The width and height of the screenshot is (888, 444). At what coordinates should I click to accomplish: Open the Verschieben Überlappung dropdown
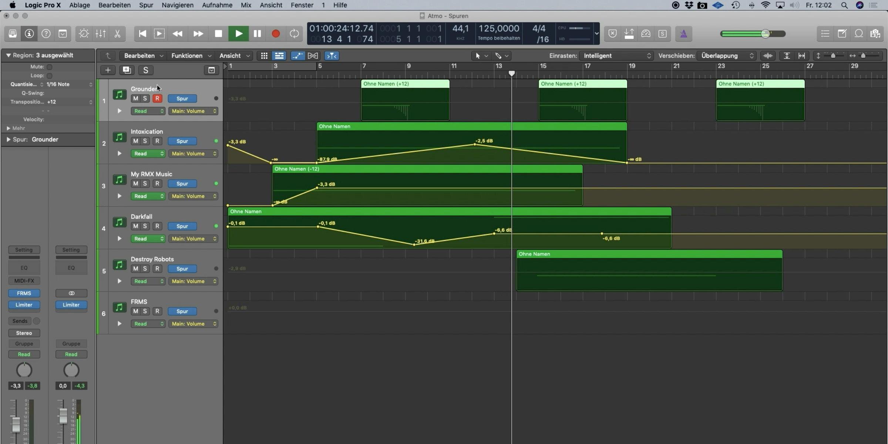click(x=726, y=55)
